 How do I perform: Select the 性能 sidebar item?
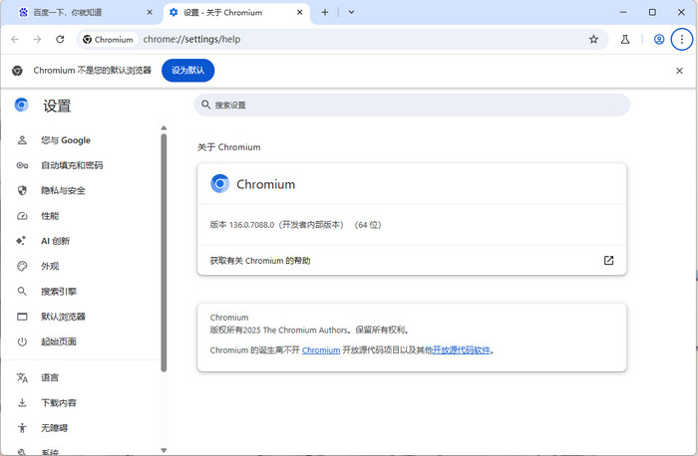(50, 216)
